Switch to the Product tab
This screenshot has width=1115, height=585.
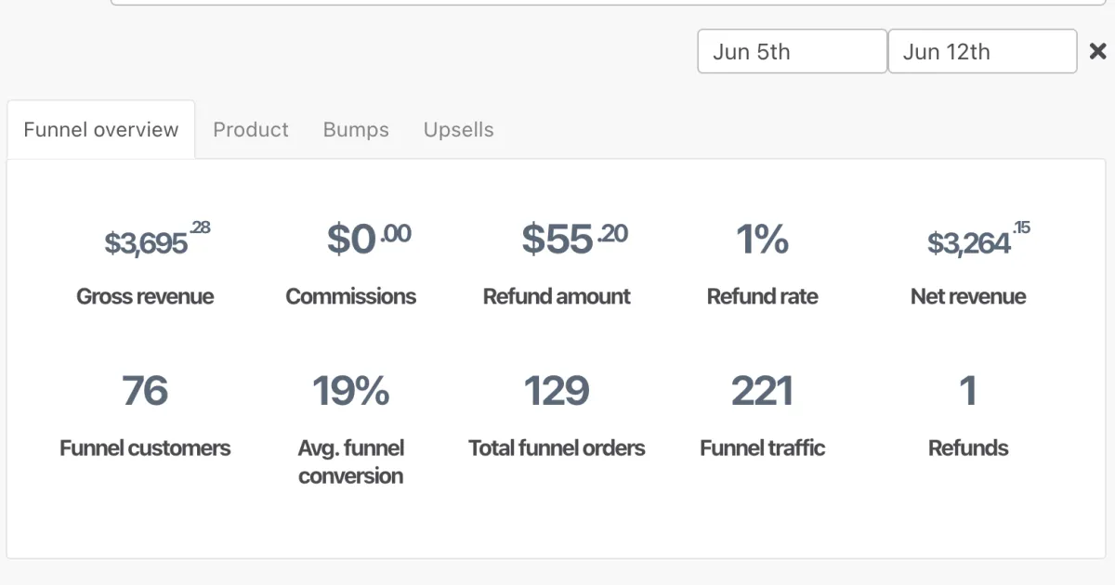click(x=251, y=130)
